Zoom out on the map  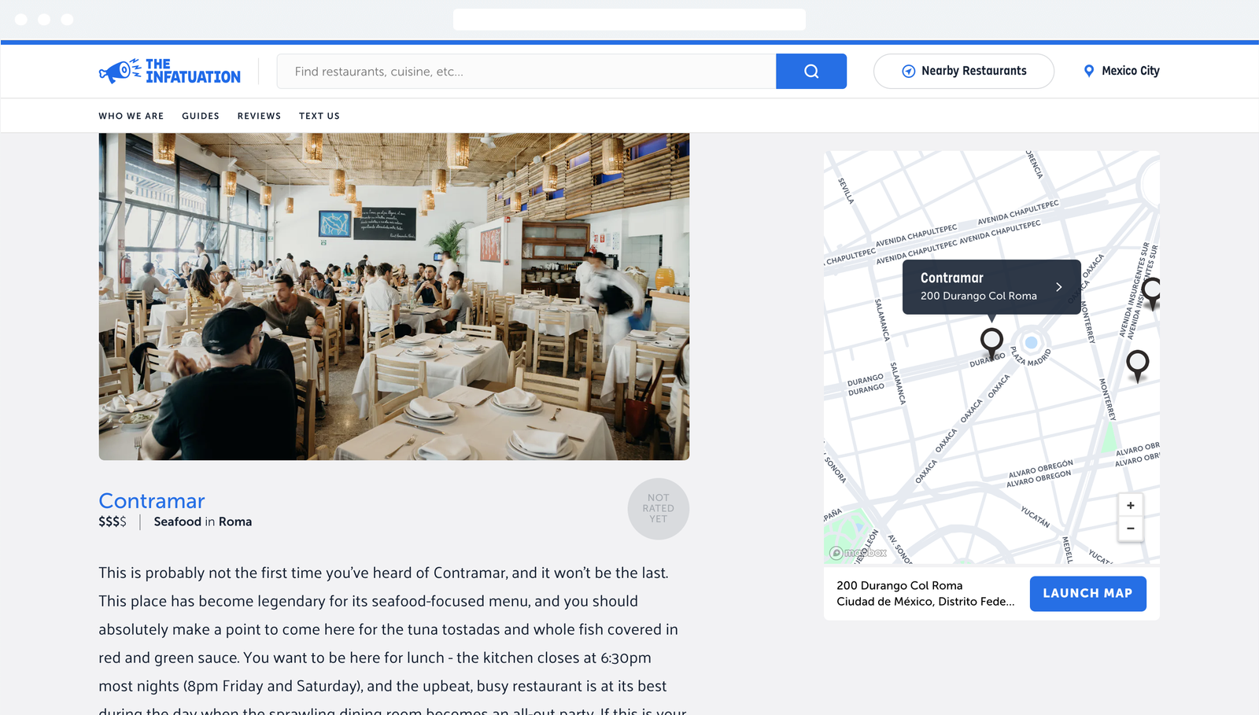(1131, 529)
